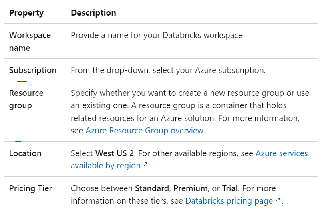
Task: Click external-link icon beside Databricks pricing page
Action: click(277, 201)
